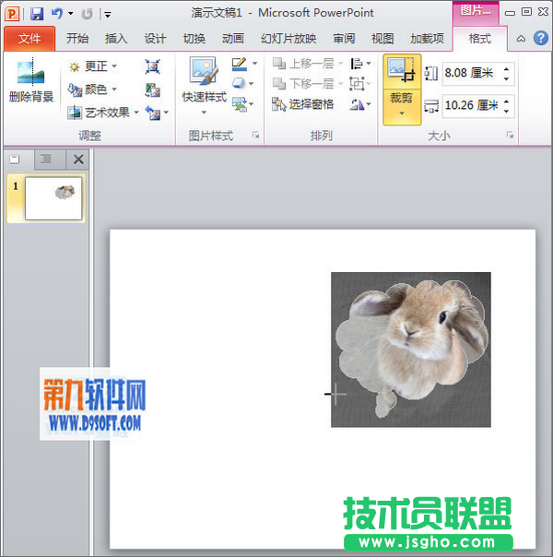
Task: Switch to the View (视图) tab
Action: pyautogui.click(x=382, y=39)
